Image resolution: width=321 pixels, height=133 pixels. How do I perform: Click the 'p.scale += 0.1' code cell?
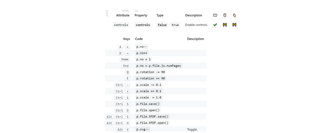coord(149,91)
